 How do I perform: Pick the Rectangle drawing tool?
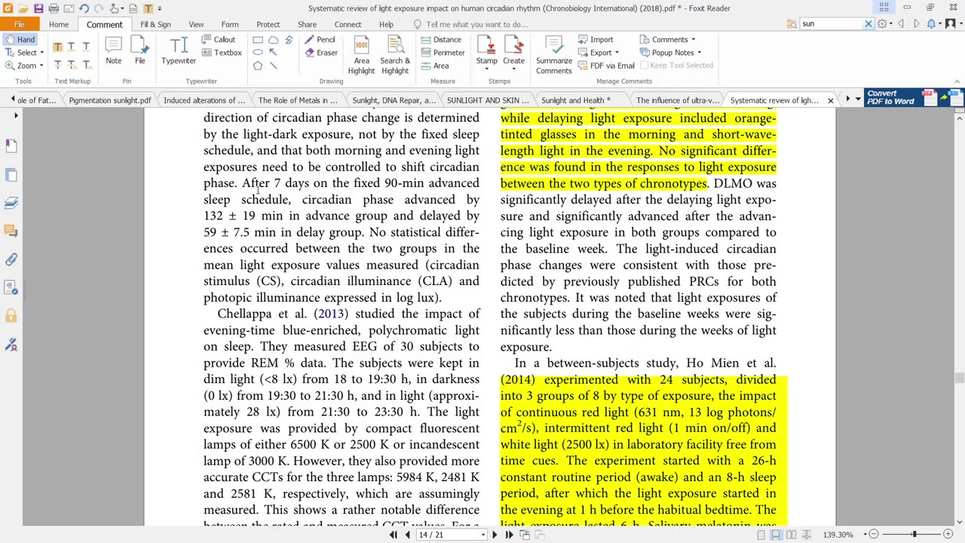(258, 40)
